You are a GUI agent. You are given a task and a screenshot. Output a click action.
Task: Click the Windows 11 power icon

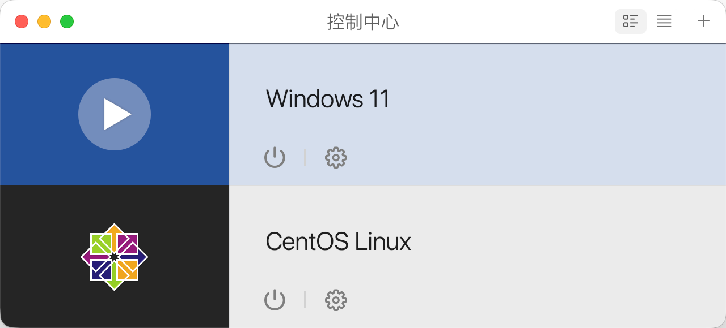tap(275, 158)
